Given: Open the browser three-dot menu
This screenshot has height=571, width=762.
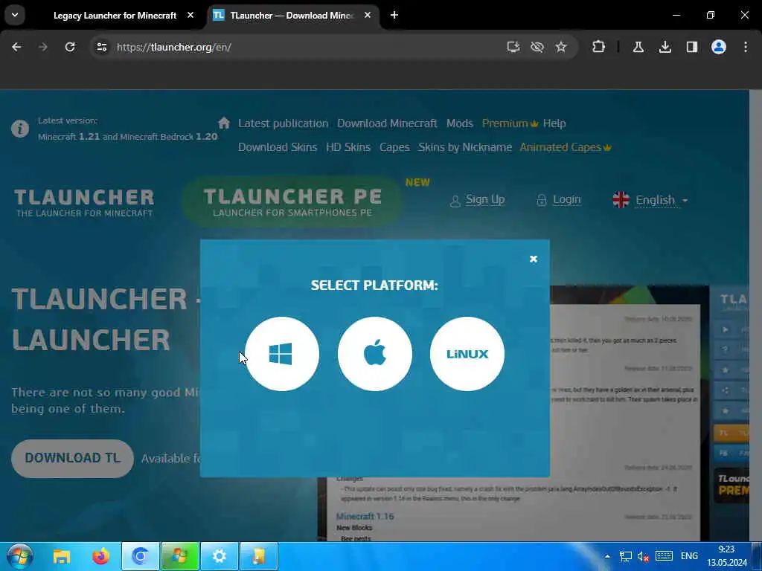Looking at the screenshot, I should tap(746, 47).
